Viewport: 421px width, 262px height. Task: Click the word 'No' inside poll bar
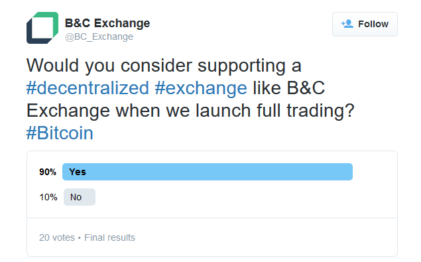coord(76,197)
